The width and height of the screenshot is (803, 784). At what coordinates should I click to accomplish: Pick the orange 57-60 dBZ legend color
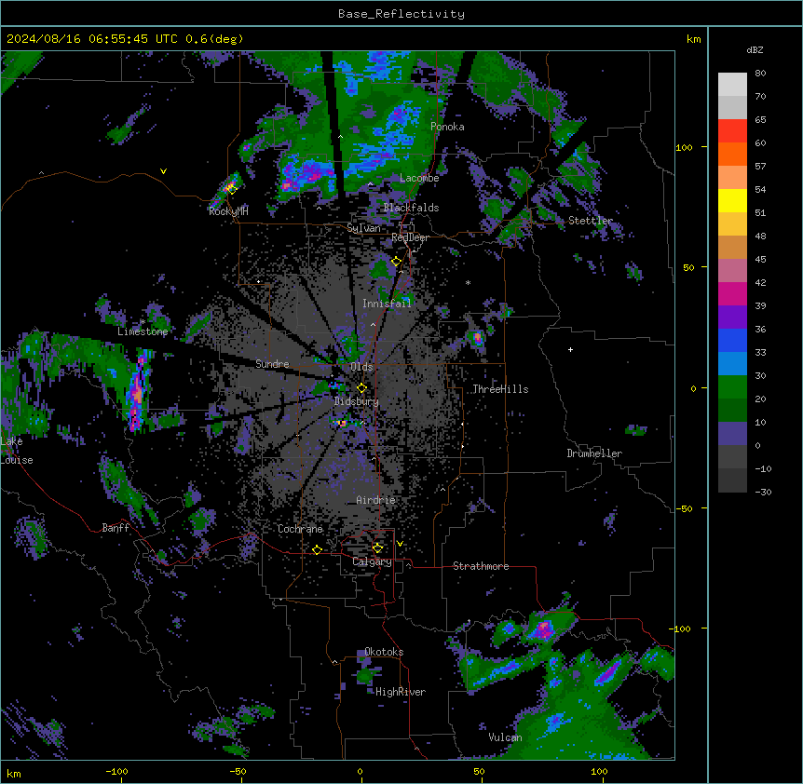coord(732,155)
